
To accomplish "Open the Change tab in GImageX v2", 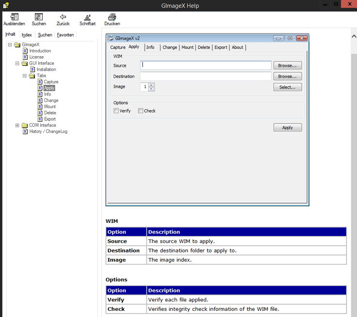I will pyautogui.click(x=170, y=48).
